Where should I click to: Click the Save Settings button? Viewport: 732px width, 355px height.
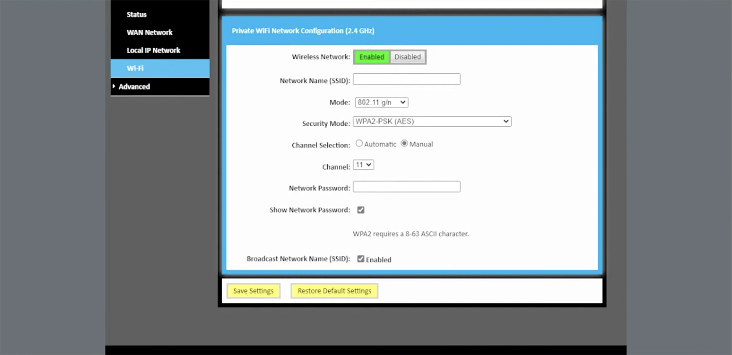coord(253,291)
